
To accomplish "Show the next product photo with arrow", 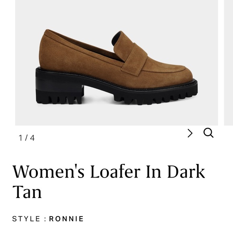I will coord(190,133).
